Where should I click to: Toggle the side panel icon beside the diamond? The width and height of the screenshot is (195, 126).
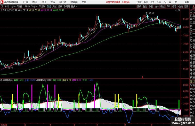point(179,10)
